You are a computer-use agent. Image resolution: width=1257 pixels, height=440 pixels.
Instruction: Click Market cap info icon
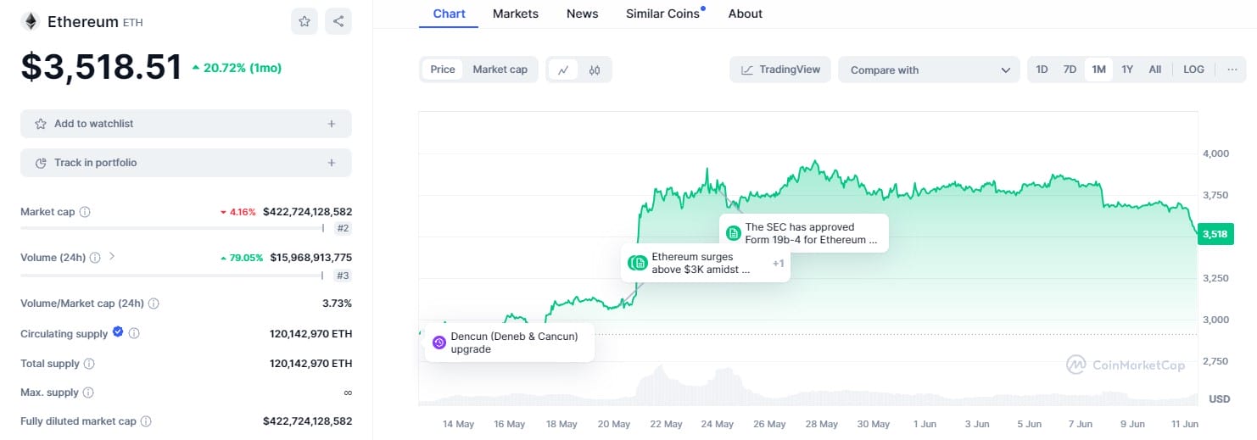[85, 212]
